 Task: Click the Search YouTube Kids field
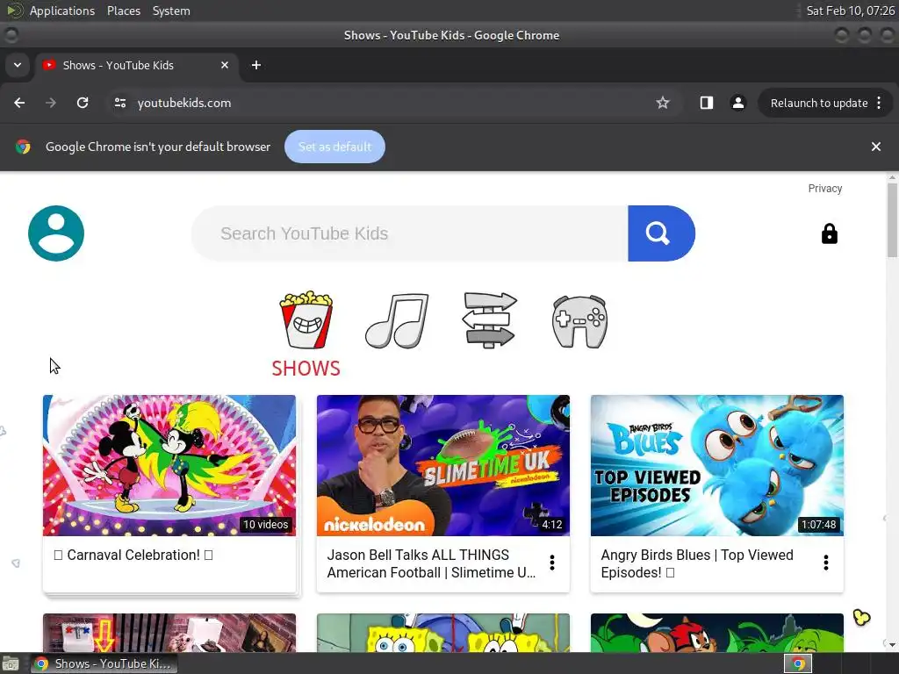tap(409, 233)
